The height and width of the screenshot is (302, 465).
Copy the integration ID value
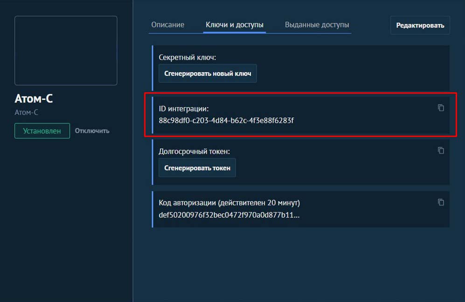[x=441, y=108]
